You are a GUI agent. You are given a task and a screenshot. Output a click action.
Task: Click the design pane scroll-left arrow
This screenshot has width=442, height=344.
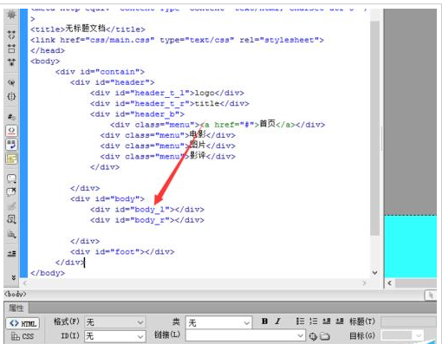390,283
